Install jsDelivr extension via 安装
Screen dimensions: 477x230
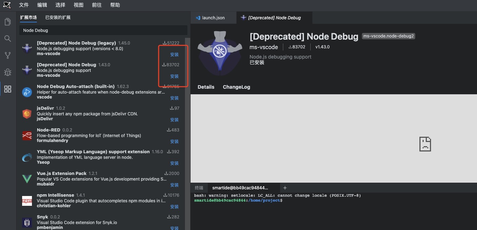click(x=174, y=120)
